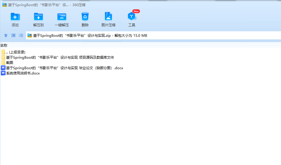Click the folder icon beside 截图
The image size is (281, 165).
(x=3, y=63)
